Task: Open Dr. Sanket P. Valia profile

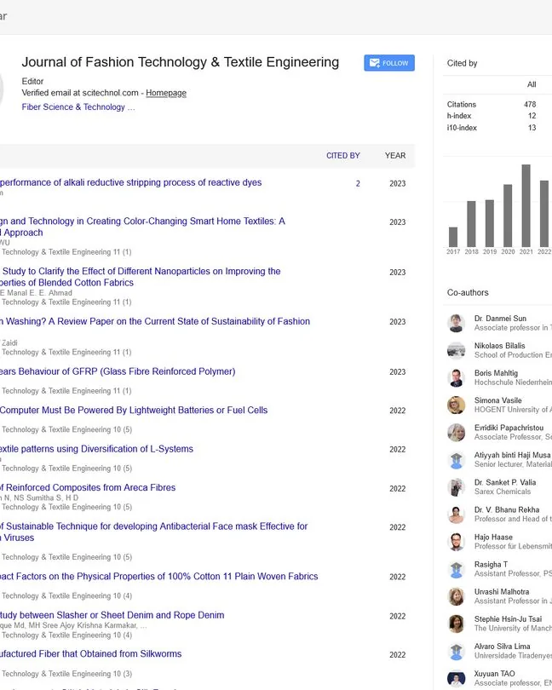Action: click(505, 483)
